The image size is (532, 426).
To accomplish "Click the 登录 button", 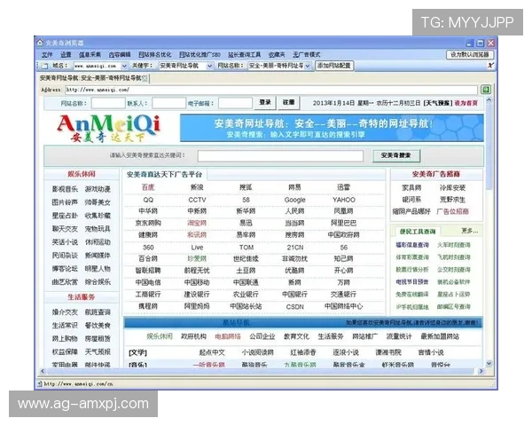I will 265,102.
